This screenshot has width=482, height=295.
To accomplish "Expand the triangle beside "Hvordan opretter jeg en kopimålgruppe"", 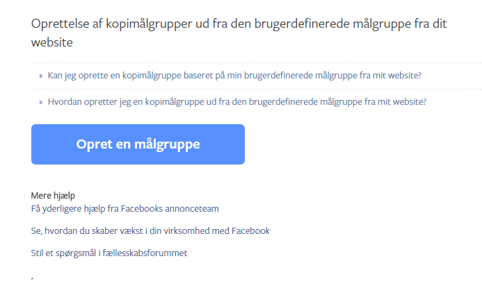I will tap(41, 103).
